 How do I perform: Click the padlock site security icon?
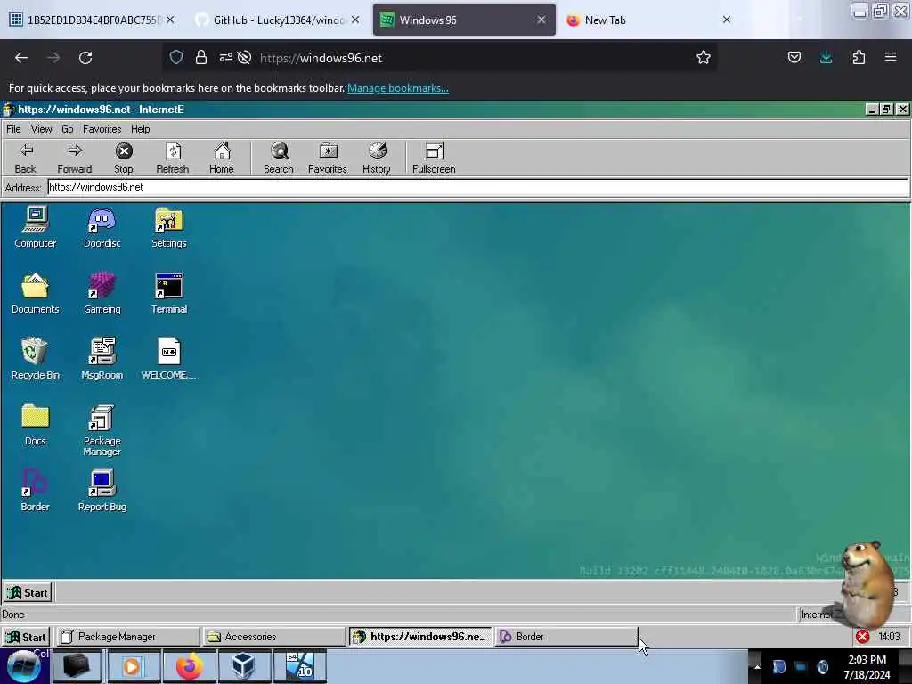[201, 58]
